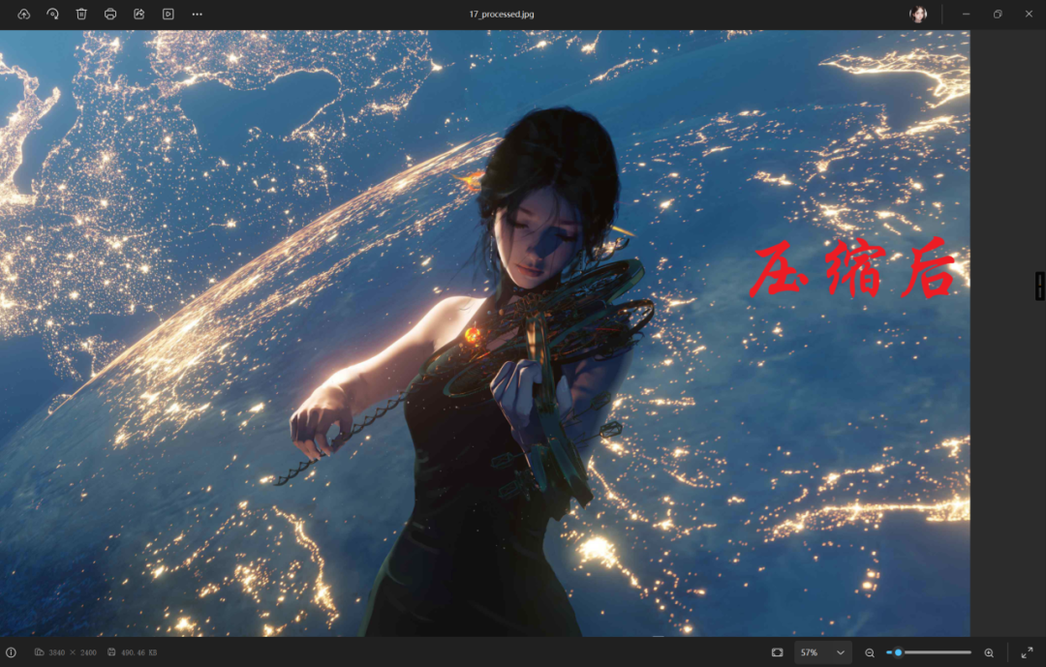Click the image dimensions icon in status bar
This screenshot has width=1046, height=667.
point(40,652)
